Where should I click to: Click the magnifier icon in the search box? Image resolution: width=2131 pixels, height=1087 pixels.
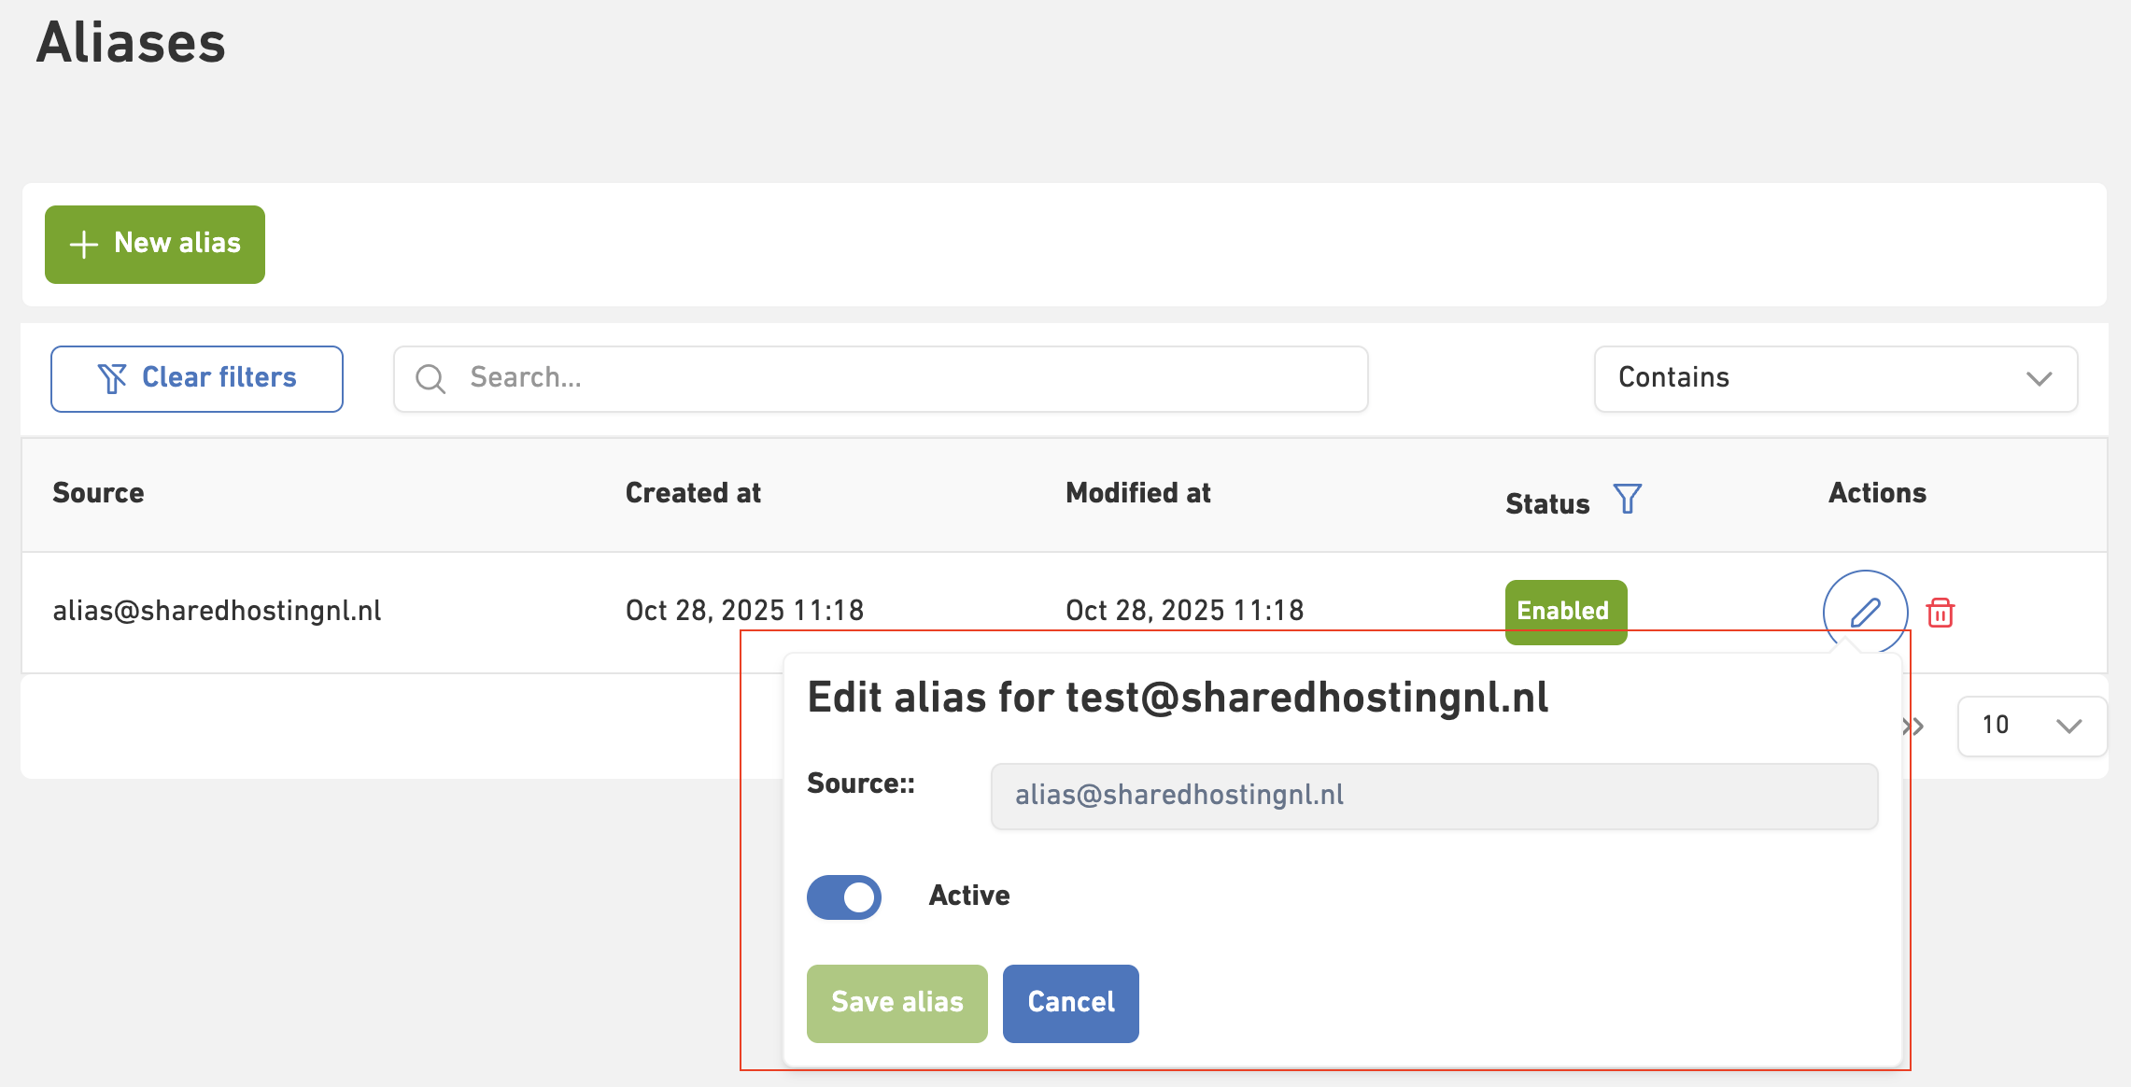(x=430, y=378)
